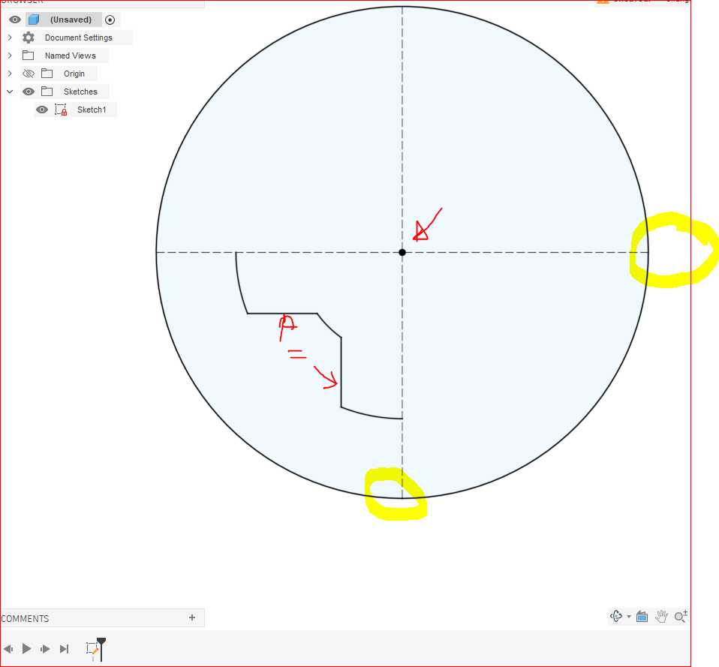The image size is (719, 667).
Task: Collapse the Sketches folder
Action: tap(9, 91)
